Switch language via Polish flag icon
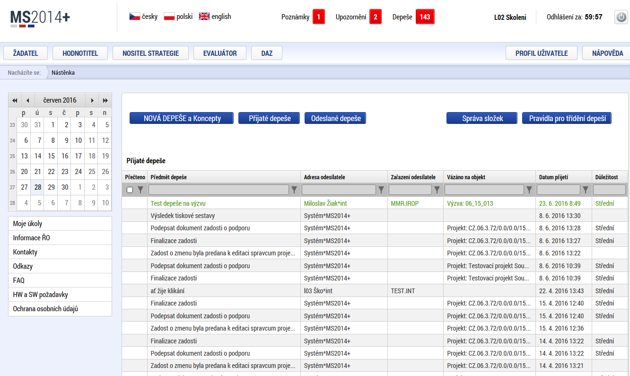Image resolution: width=630 pixels, height=376 pixels. pyautogui.click(x=169, y=17)
